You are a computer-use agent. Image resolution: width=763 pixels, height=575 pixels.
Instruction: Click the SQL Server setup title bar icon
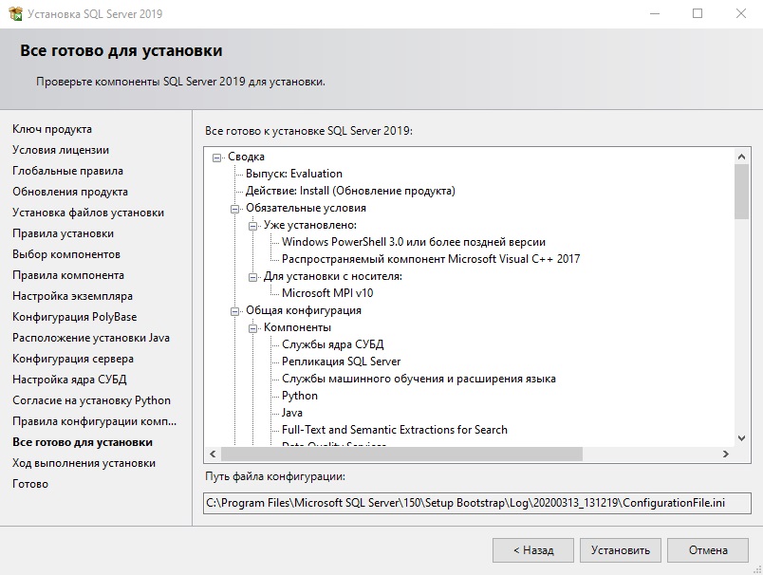15,13
